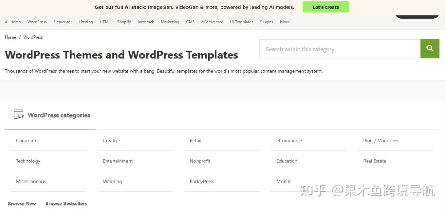This screenshot has height=209, width=446.
Task: Open the WordPress nav menu item
Action: click(37, 22)
